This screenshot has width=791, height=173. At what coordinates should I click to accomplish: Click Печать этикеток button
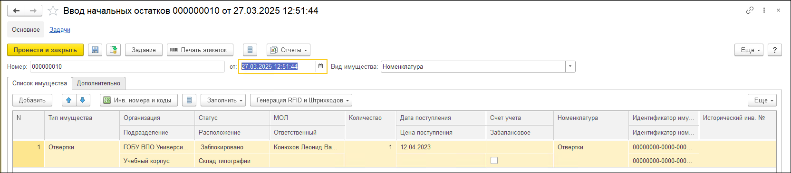[200, 50]
